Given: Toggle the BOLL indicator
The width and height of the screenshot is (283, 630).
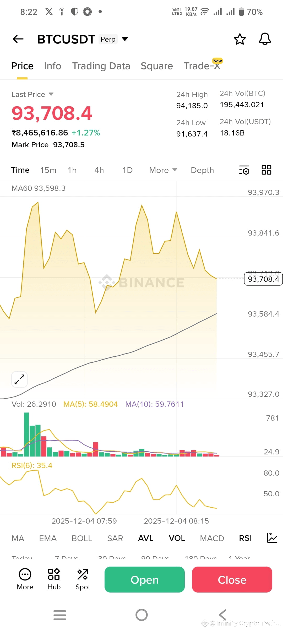Looking at the screenshot, I should pos(82,538).
